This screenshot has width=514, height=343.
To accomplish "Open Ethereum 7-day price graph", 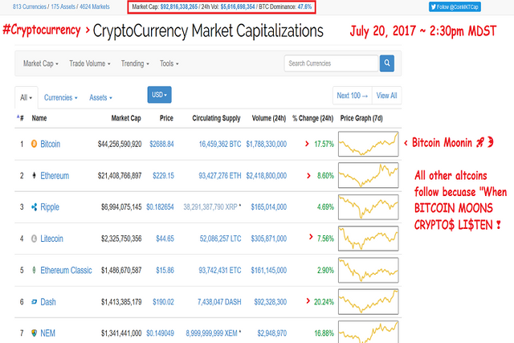I will coord(369,175).
